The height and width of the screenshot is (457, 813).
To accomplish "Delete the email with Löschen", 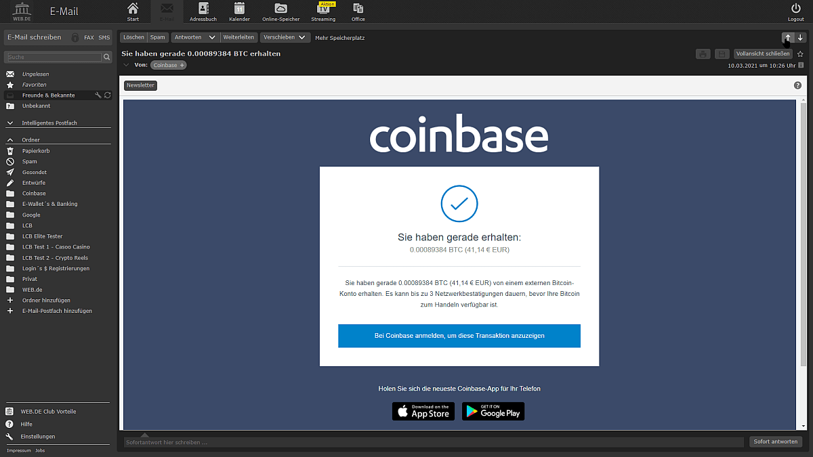I will click(x=133, y=38).
